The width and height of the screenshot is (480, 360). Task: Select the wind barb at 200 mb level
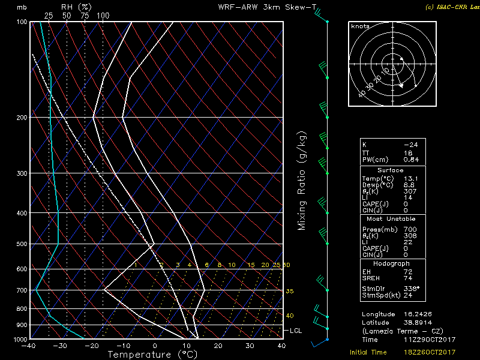point(323,111)
